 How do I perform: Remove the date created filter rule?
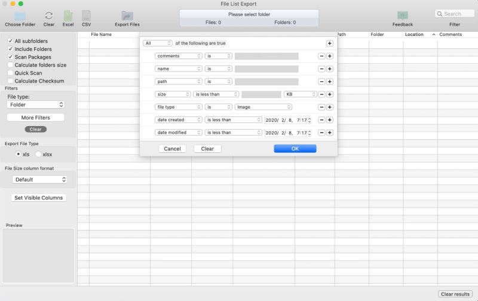(321, 120)
